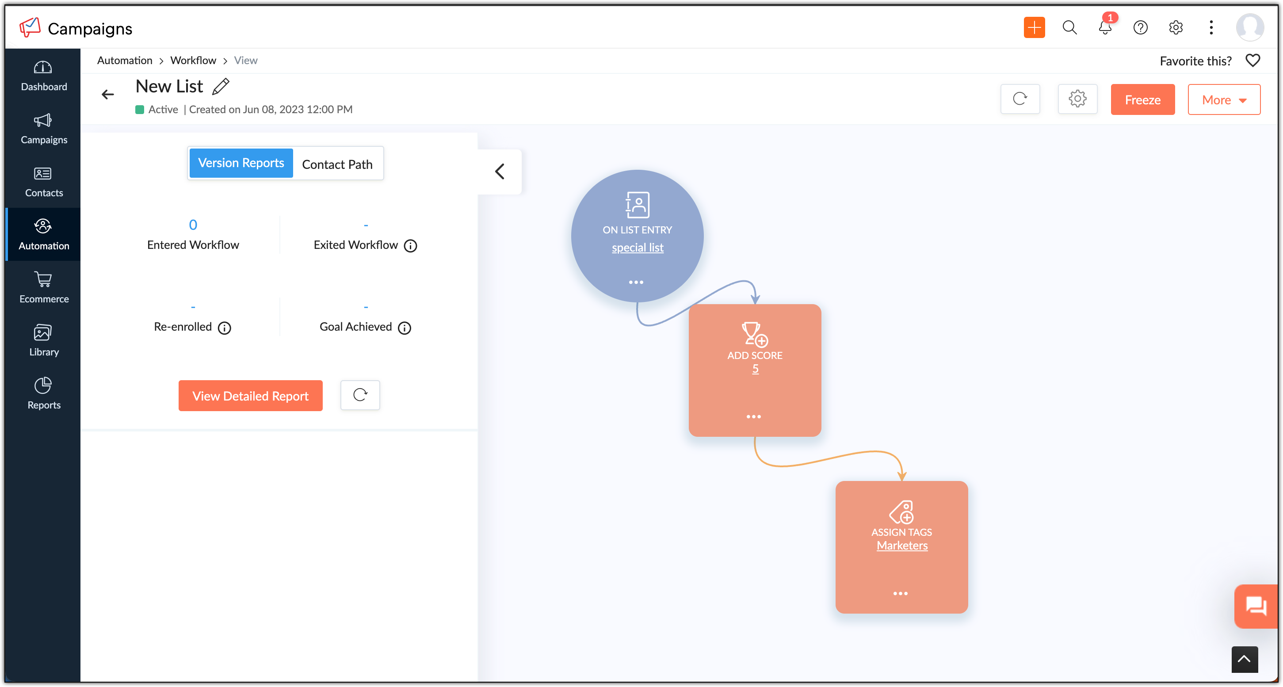Viewport: 1283px width, 687px height.
Task: Open the special list link
Action: click(638, 248)
